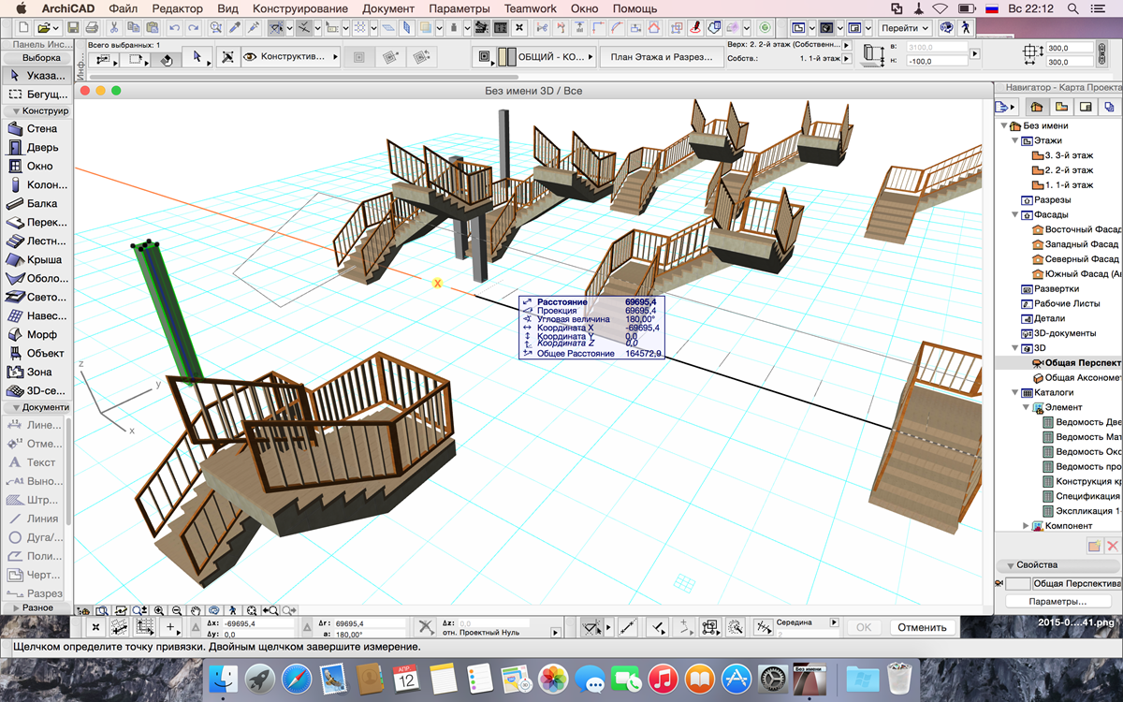Screen dimensions: 1123x702
Task: Open the Документ menu
Action: coord(388,8)
